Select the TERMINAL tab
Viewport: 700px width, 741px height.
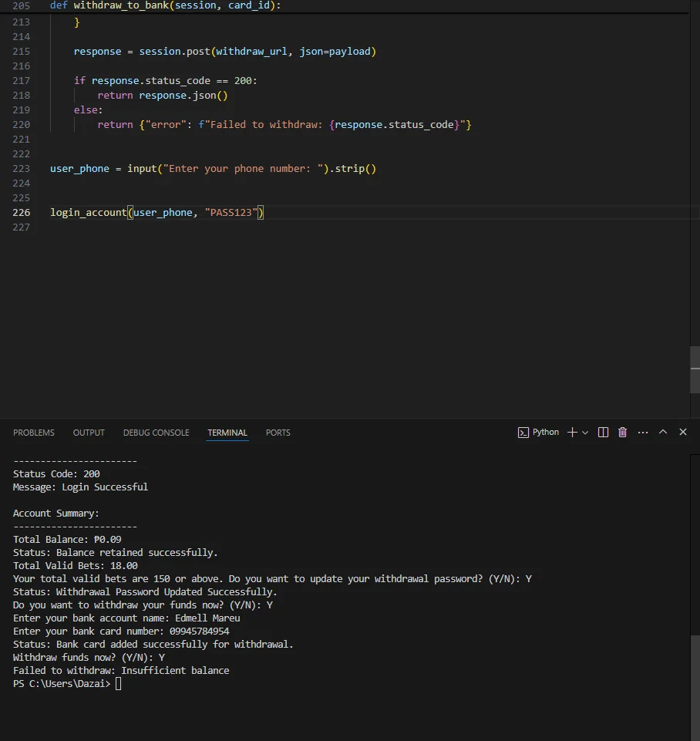coord(227,433)
